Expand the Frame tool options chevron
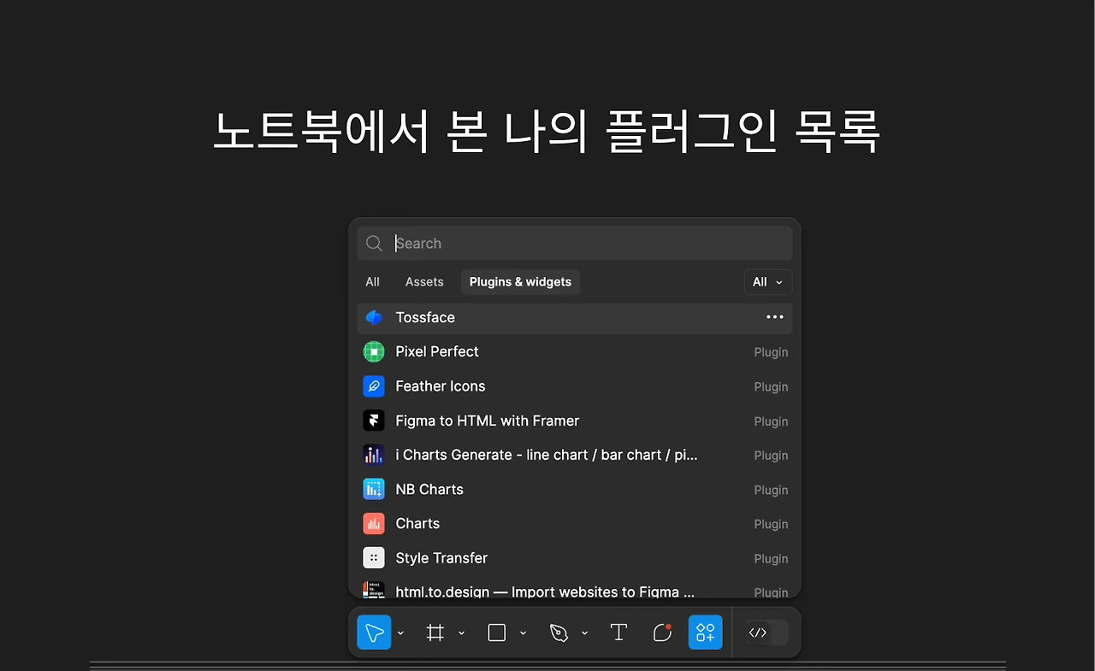The width and height of the screenshot is (1095, 671). (x=462, y=633)
